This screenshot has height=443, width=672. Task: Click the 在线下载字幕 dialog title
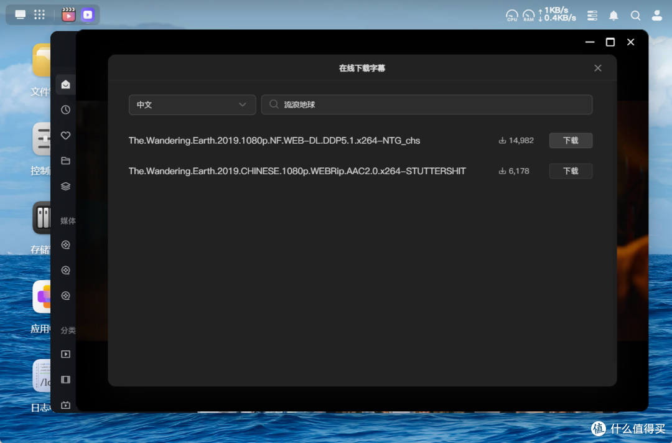tap(362, 68)
